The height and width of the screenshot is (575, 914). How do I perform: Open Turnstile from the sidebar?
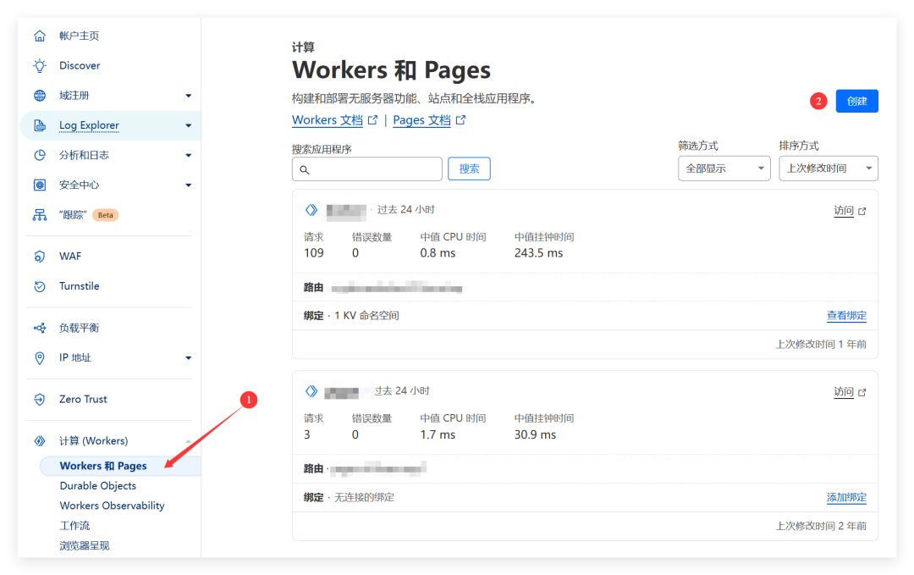click(x=80, y=286)
